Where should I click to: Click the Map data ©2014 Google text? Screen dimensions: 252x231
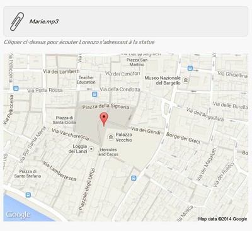tap(222, 219)
